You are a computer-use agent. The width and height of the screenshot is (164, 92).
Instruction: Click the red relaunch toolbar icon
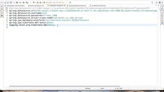coord(34,3)
